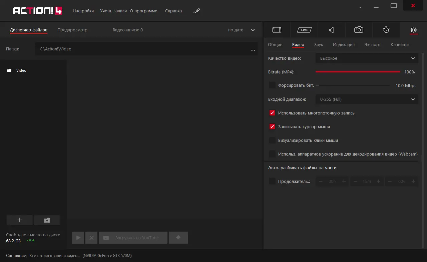The height and width of the screenshot is (262, 427).
Task: Open Входной диапазон 0-255 dropdown
Action: pos(367,99)
